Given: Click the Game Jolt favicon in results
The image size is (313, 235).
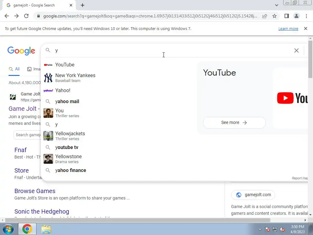Looking at the screenshot, I should pyautogui.click(x=13, y=97).
